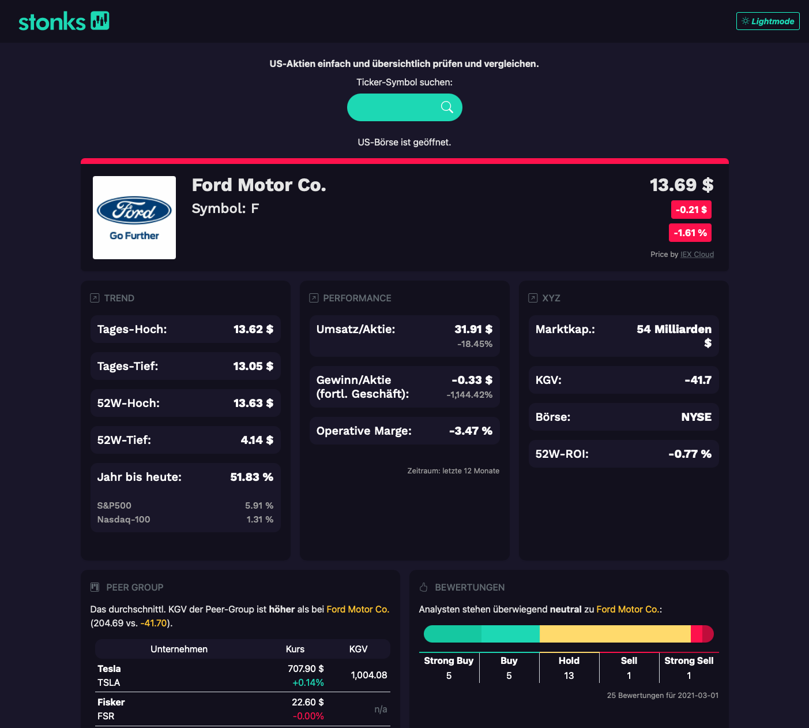Click the light green Buy bar segment
This screenshot has width=809, height=728.
510,634
